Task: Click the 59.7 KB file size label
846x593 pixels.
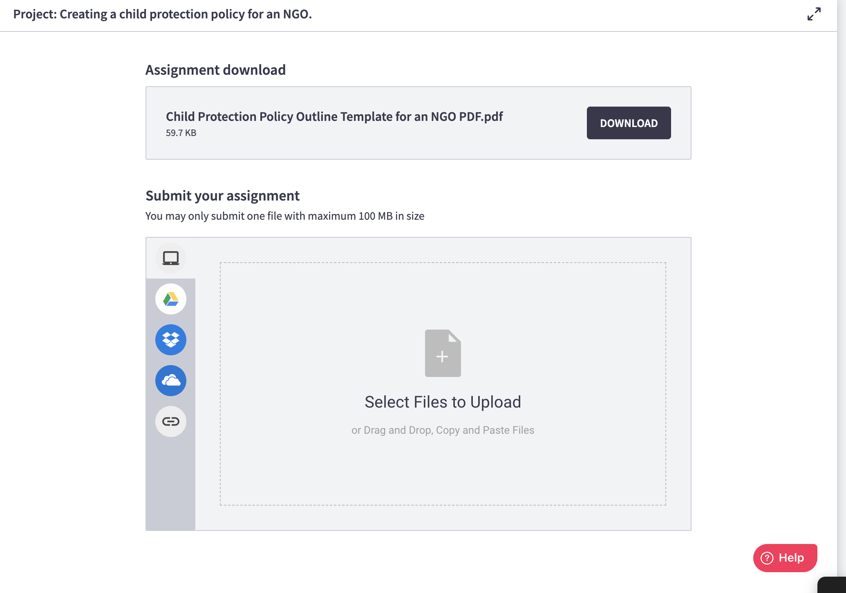Action: 181,133
